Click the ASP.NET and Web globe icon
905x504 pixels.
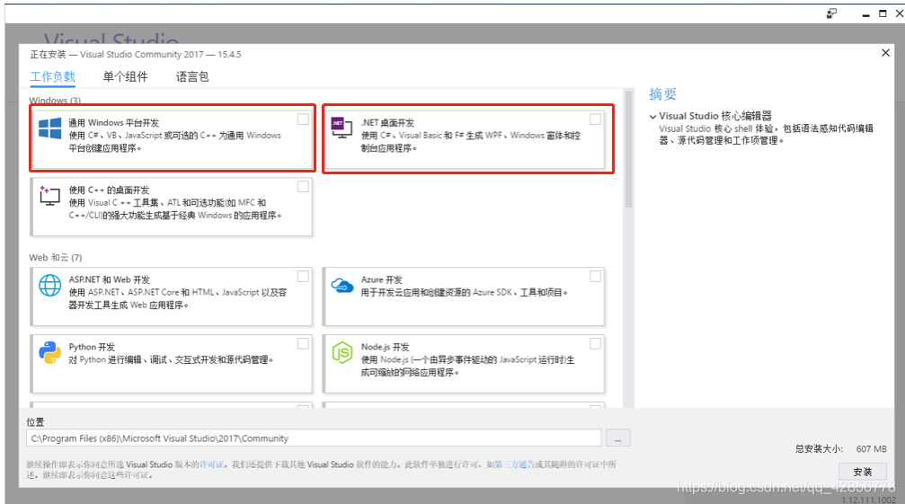click(x=49, y=285)
